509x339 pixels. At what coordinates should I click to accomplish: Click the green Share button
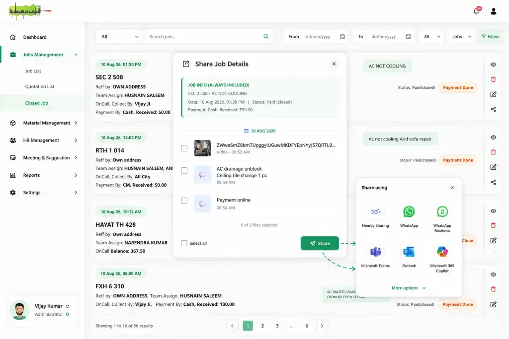coord(320,243)
